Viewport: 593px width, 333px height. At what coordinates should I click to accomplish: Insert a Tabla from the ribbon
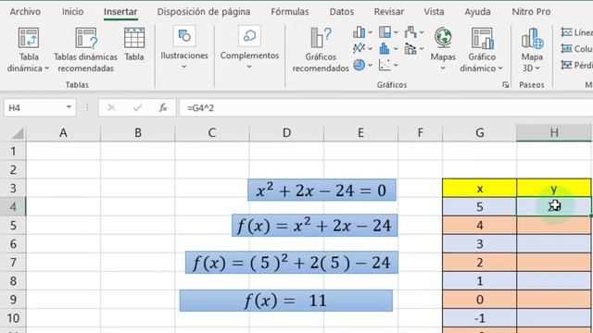[x=134, y=43]
